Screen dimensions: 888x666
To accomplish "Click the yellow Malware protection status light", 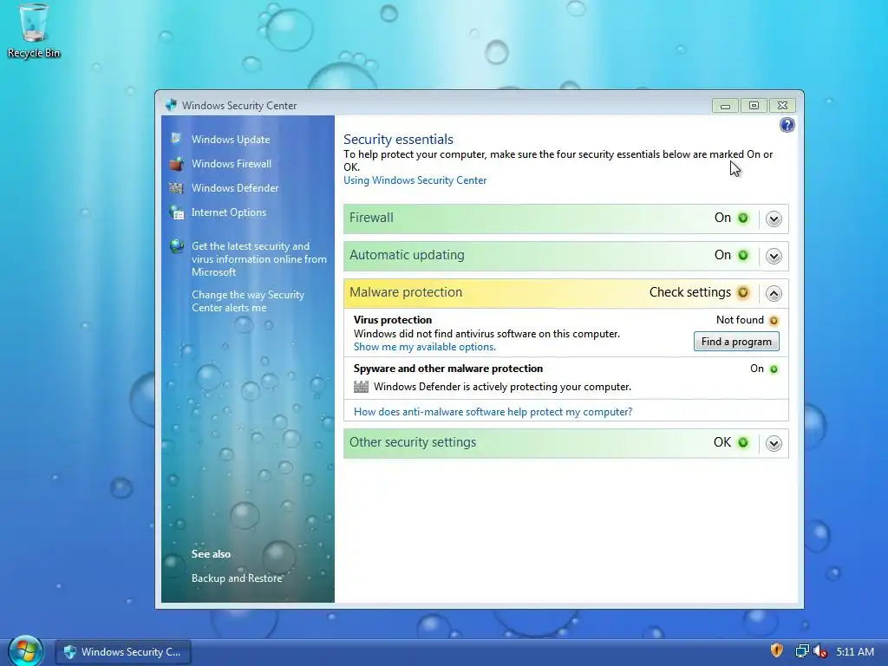I will tap(743, 293).
